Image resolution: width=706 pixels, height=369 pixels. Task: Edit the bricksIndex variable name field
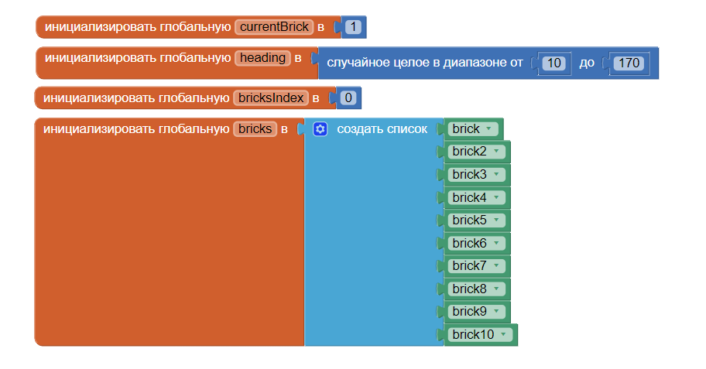point(270,98)
